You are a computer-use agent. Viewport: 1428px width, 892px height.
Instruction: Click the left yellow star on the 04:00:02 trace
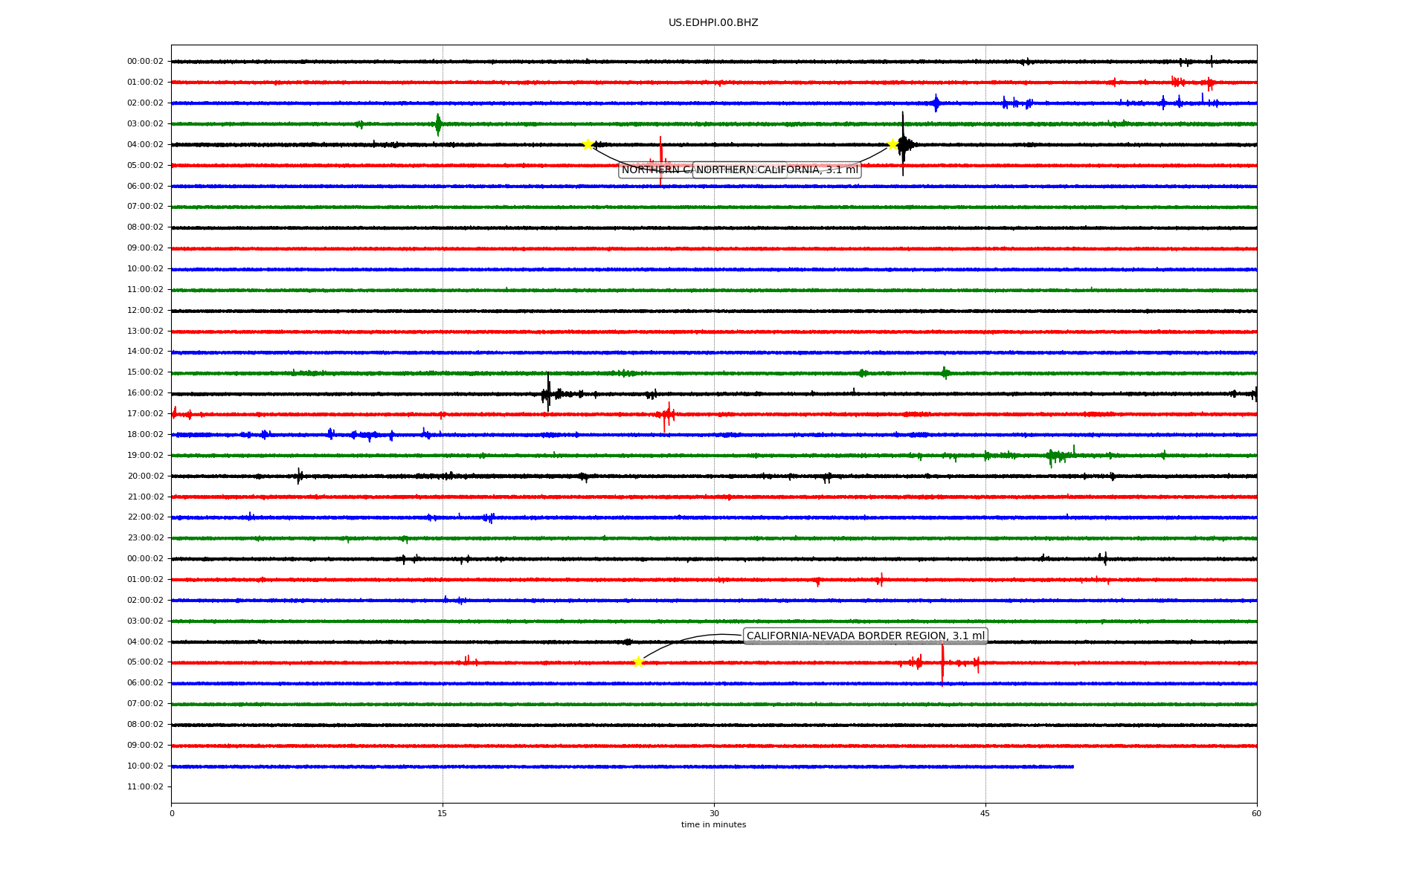pyautogui.click(x=588, y=144)
